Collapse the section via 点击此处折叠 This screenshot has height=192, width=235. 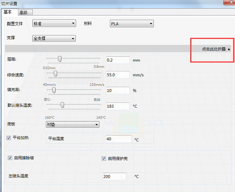(x=216, y=49)
